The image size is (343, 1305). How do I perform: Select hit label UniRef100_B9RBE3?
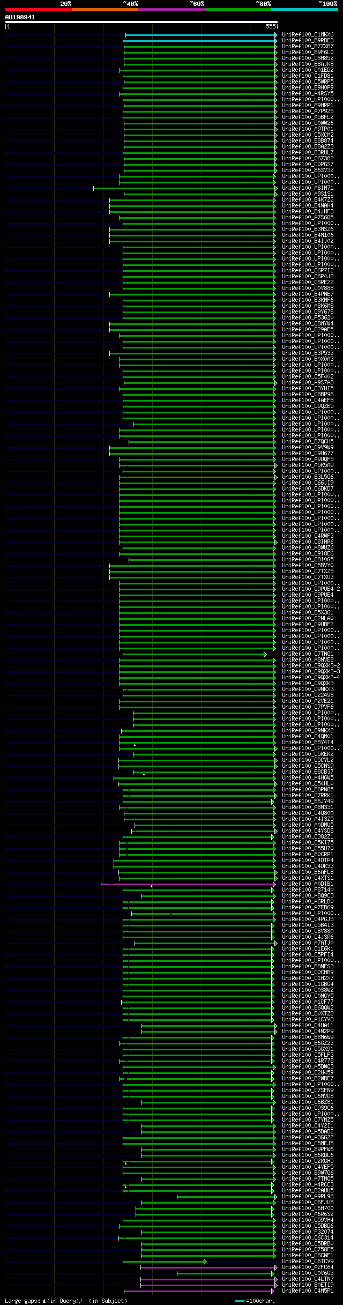pyautogui.click(x=308, y=41)
